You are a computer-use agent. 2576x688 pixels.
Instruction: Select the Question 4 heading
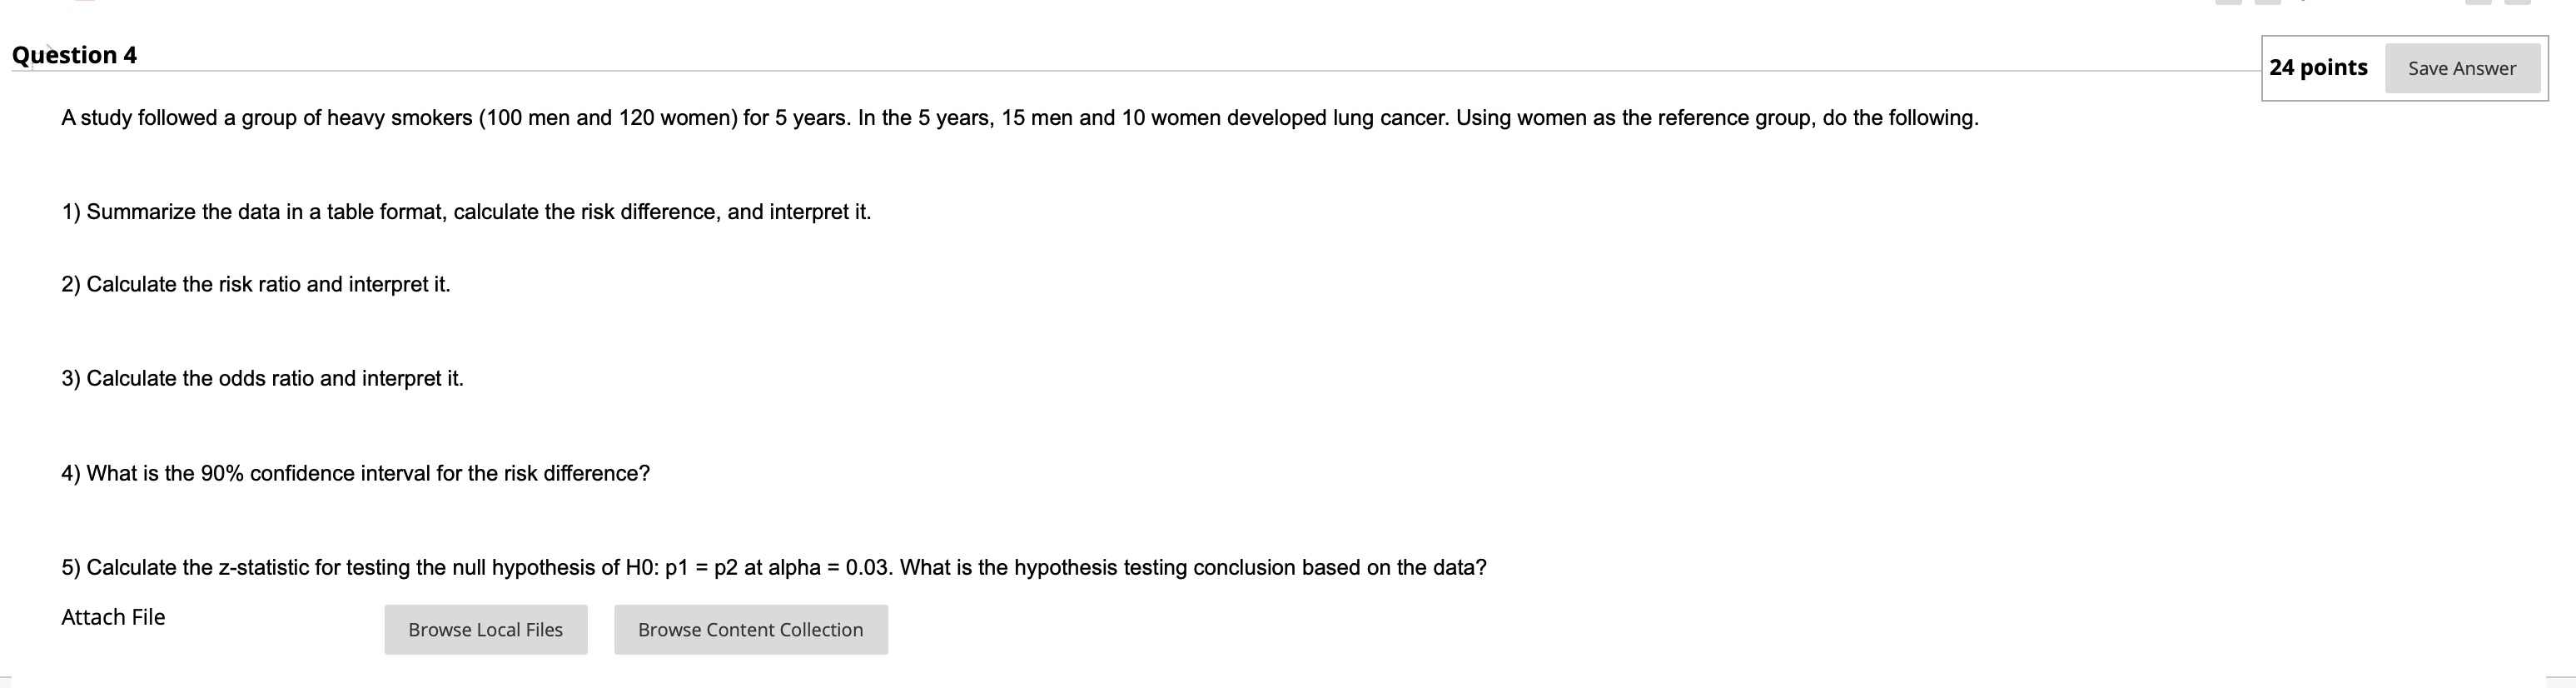pos(74,55)
